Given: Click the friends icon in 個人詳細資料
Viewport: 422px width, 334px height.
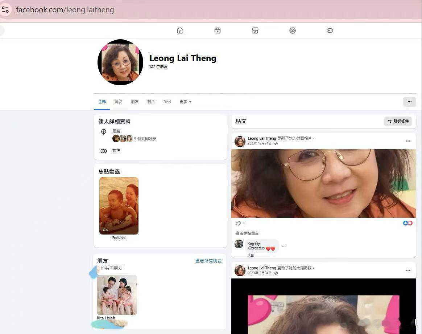Looking at the screenshot, I should (x=104, y=132).
